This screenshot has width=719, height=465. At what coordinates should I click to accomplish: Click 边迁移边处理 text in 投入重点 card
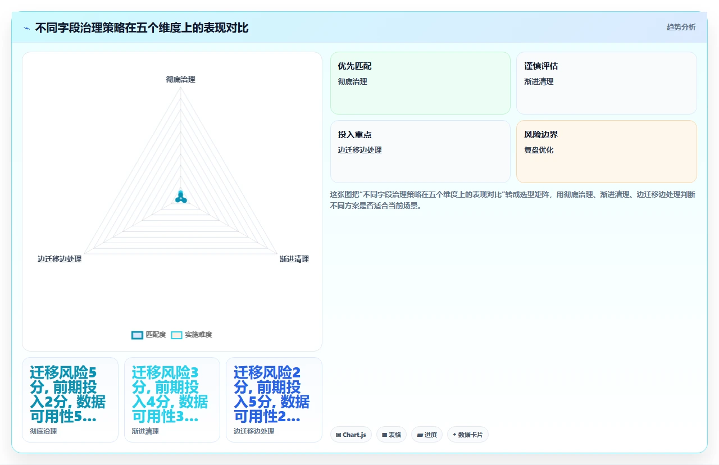tap(359, 150)
